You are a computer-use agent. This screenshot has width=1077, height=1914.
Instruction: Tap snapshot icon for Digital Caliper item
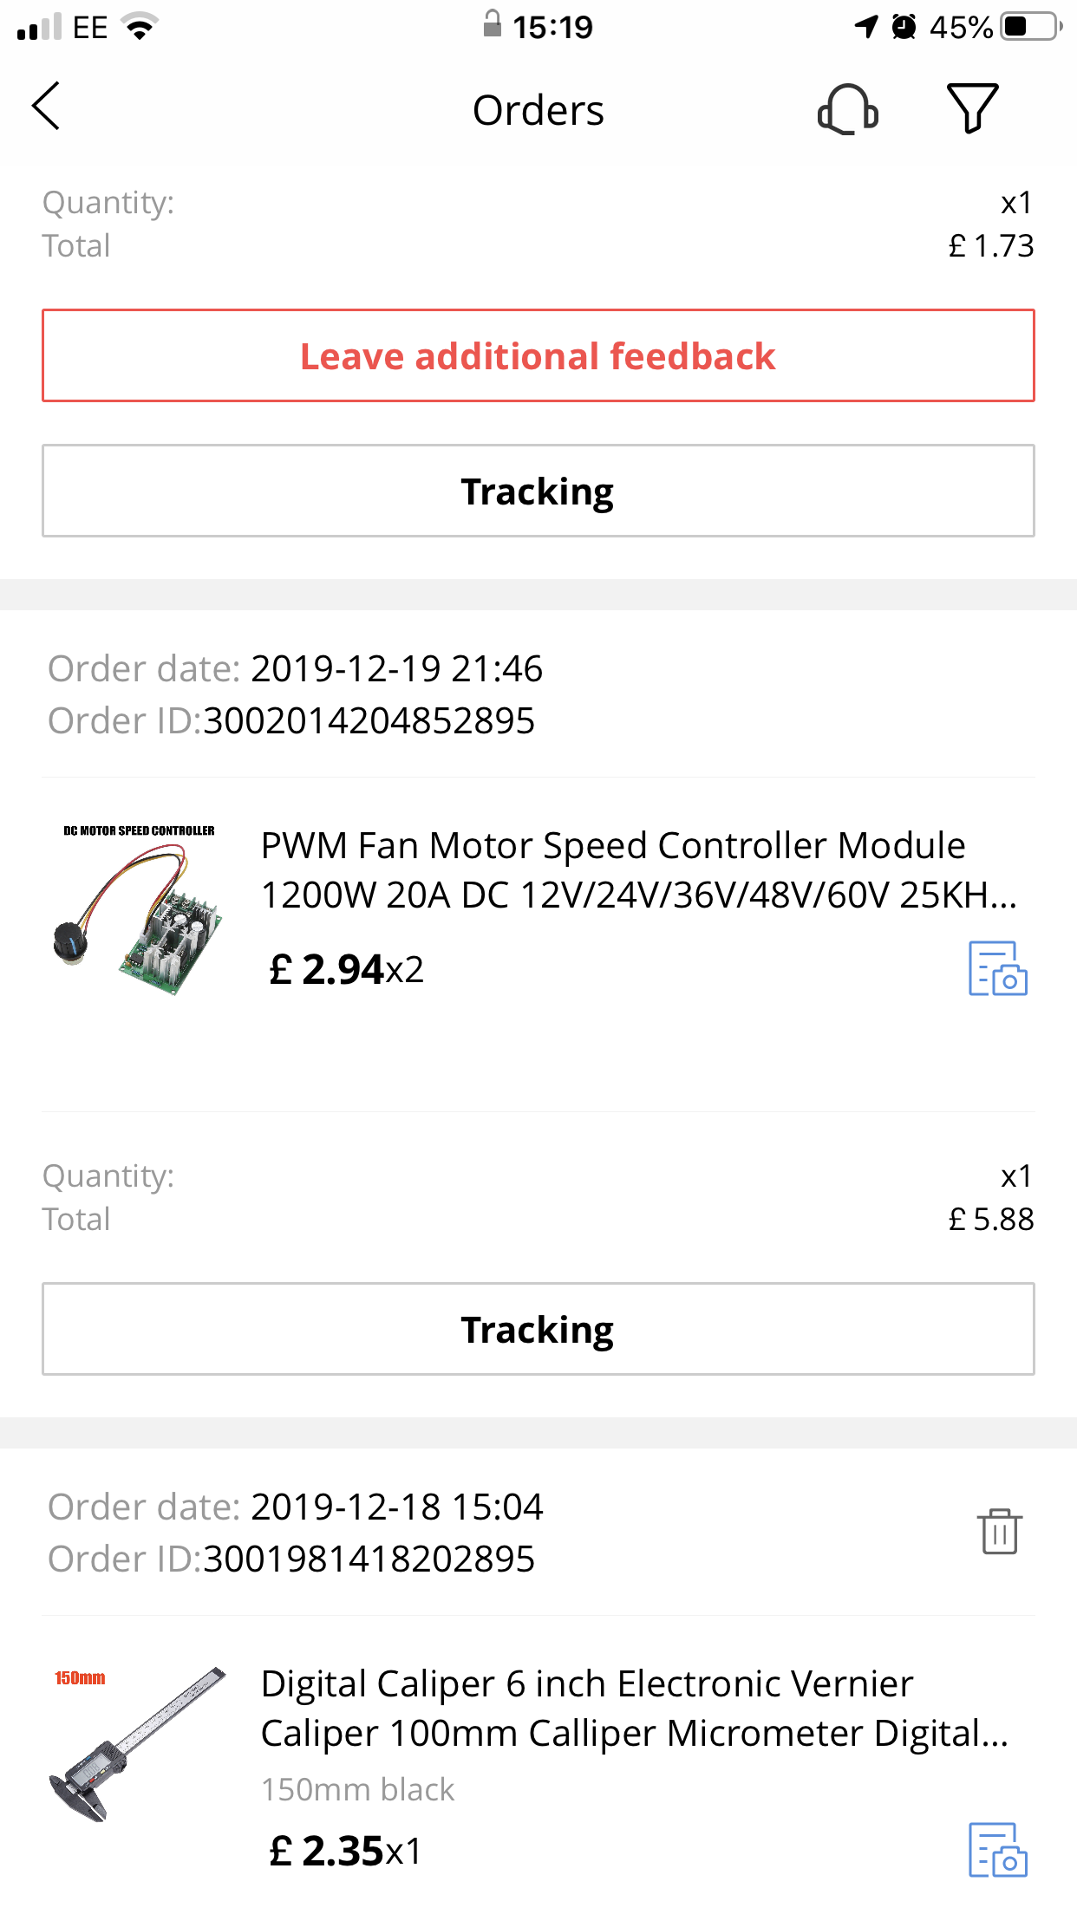997,1850
